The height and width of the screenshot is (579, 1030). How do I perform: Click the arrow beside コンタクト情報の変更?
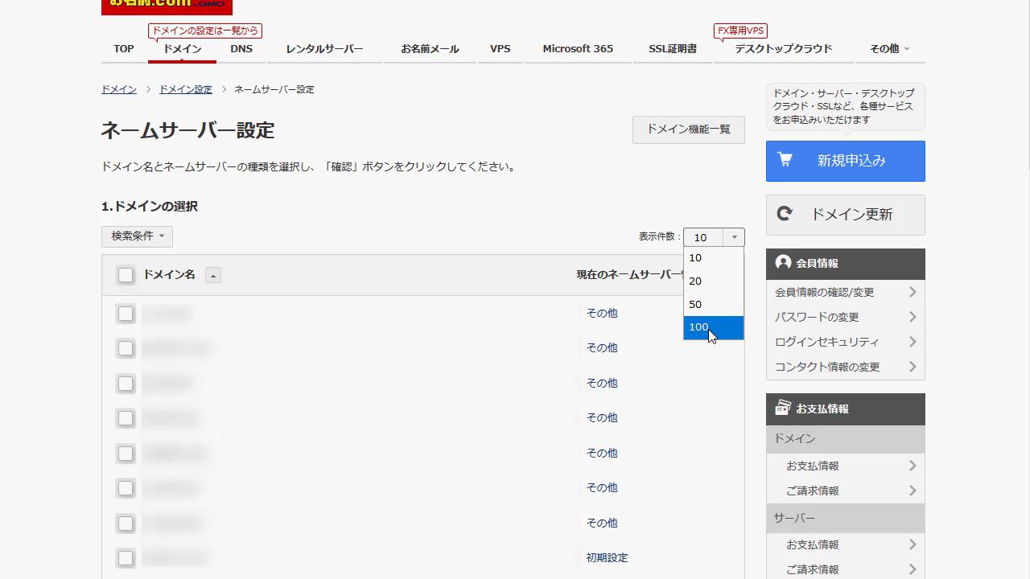coord(913,367)
